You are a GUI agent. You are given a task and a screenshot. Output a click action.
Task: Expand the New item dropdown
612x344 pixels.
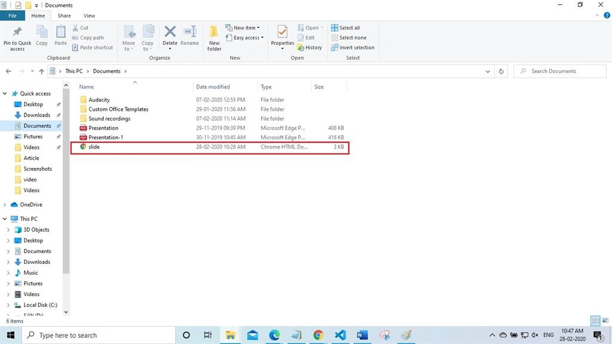pos(243,28)
